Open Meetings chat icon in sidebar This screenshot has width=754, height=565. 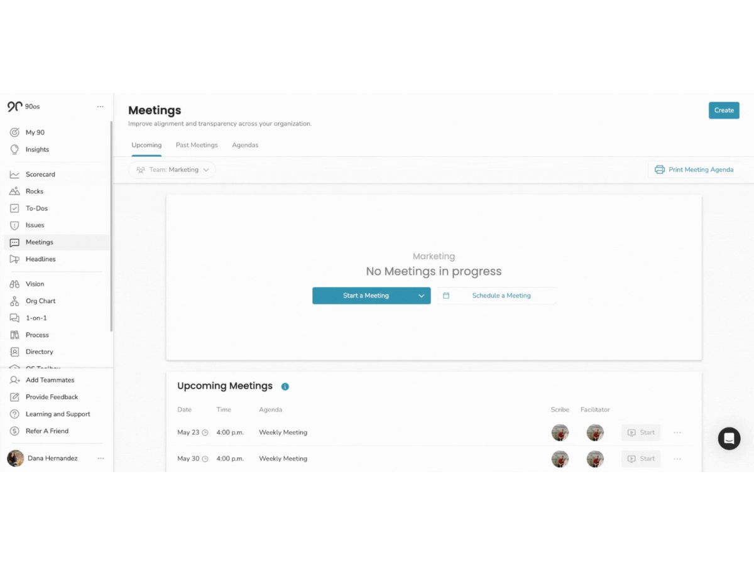(x=14, y=242)
